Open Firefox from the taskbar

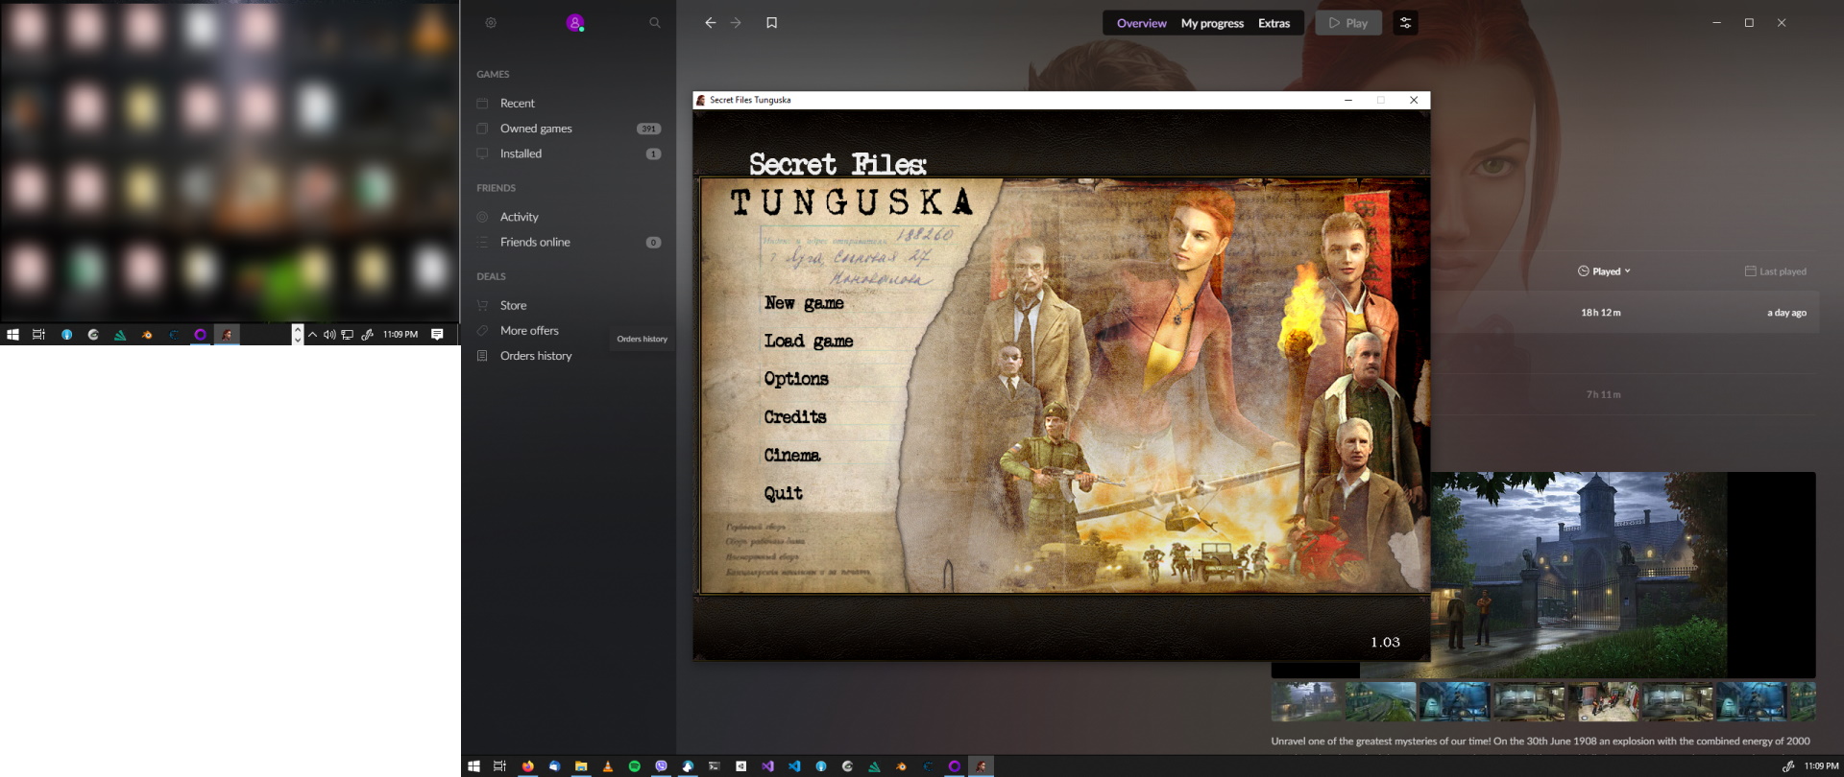tap(527, 766)
